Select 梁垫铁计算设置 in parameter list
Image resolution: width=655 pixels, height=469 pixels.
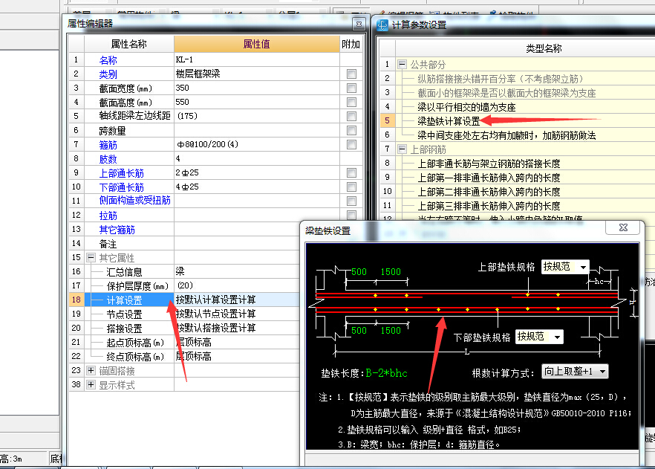coord(449,121)
